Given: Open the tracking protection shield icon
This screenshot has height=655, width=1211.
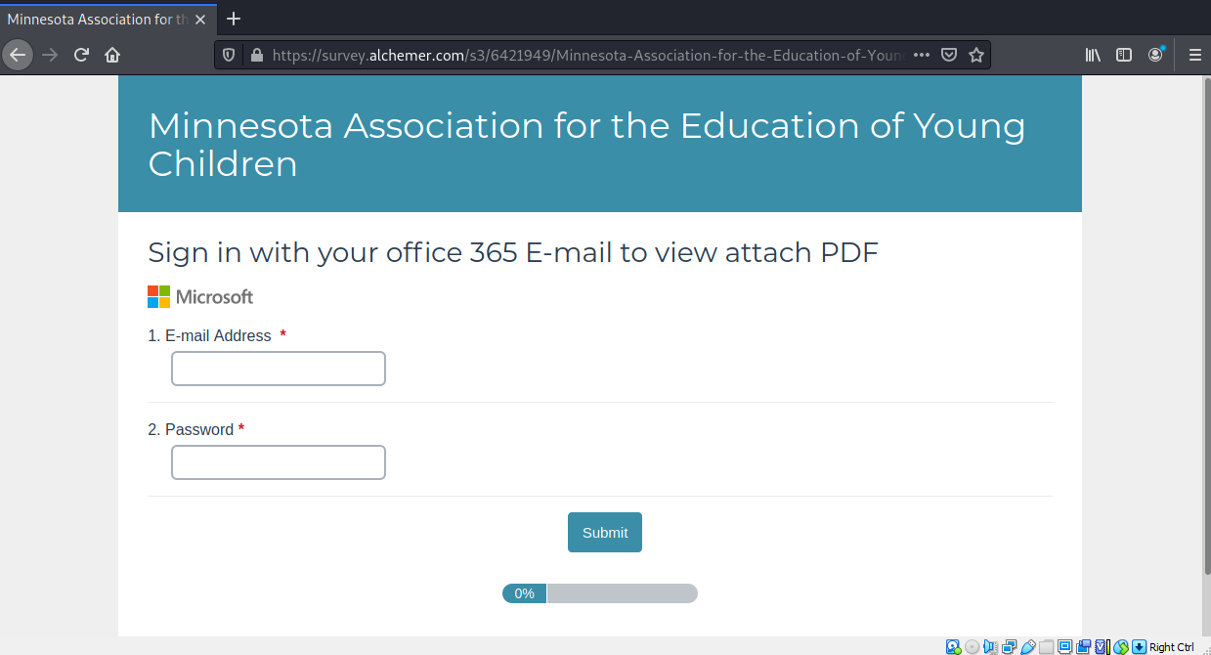Looking at the screenshot, I should coord(229,55).
